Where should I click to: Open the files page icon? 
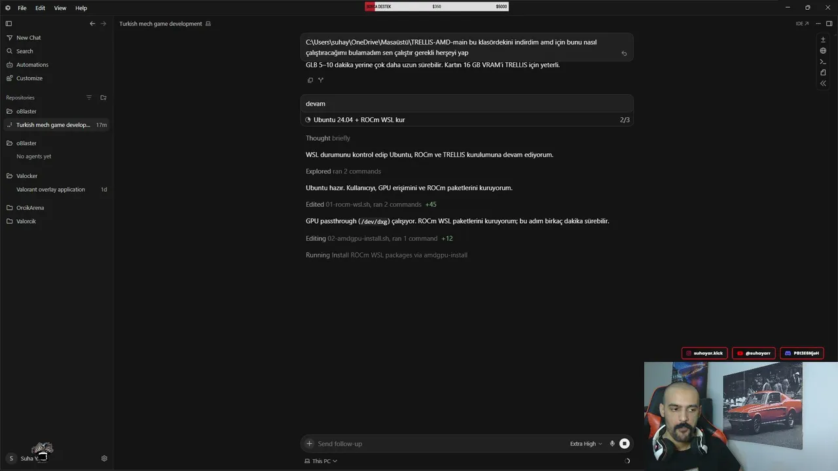tap(823, 73)
